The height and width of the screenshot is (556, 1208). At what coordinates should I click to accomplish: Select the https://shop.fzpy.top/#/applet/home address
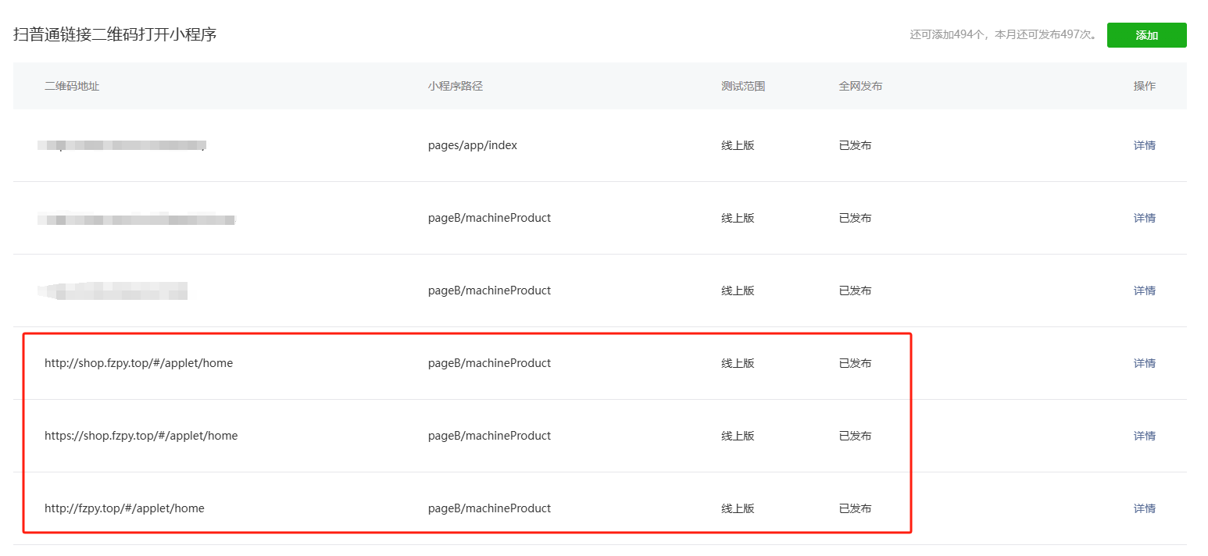click(x=141, y=436)
